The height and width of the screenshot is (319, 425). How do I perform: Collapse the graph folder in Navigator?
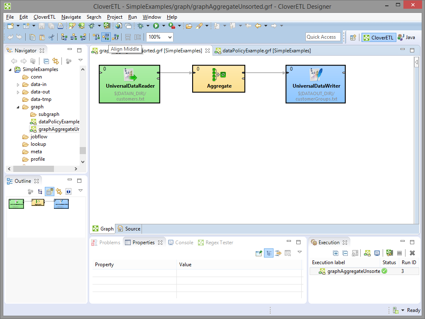click(x=18, y=107)
